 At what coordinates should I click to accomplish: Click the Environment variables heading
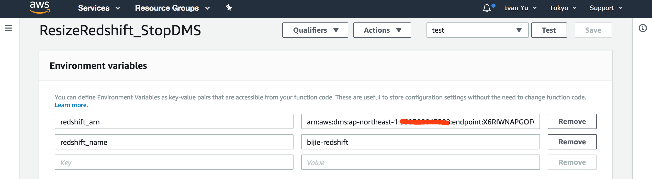tap(98, 66)
